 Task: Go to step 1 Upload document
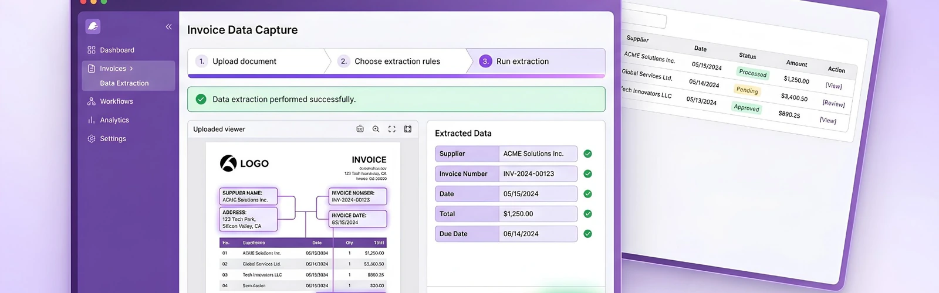pyautogui.click(x=257, y=61)
